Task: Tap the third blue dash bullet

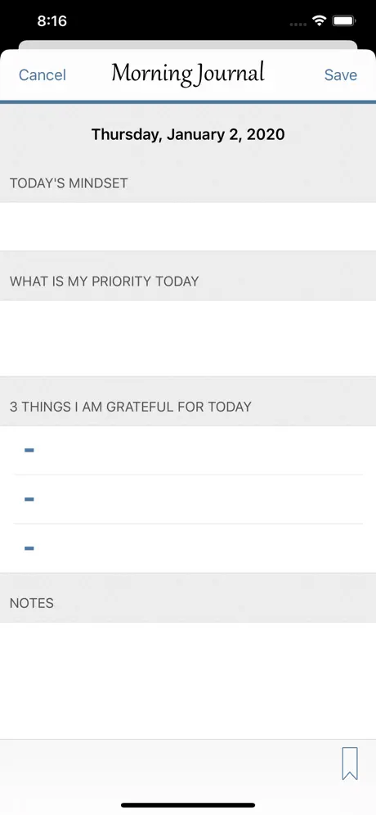Action: pyautogui.click(x=29, y=548)
